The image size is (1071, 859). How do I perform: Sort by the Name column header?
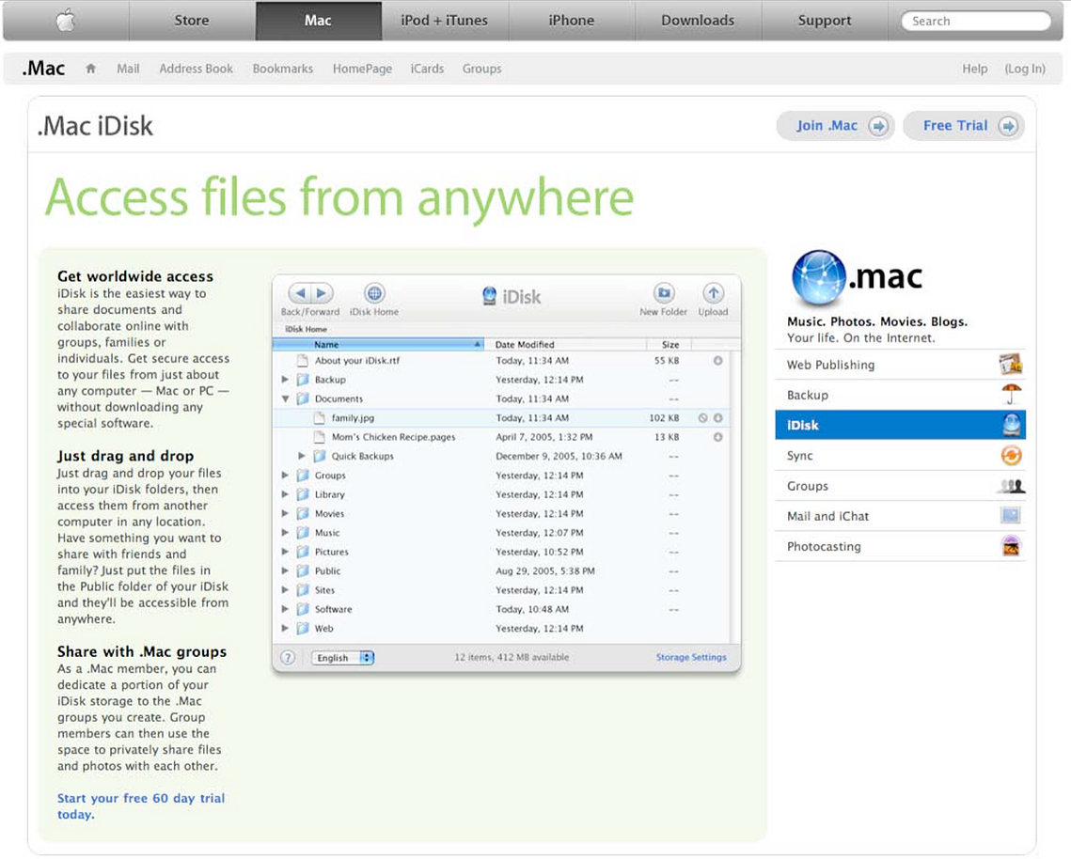pos(378,344)
